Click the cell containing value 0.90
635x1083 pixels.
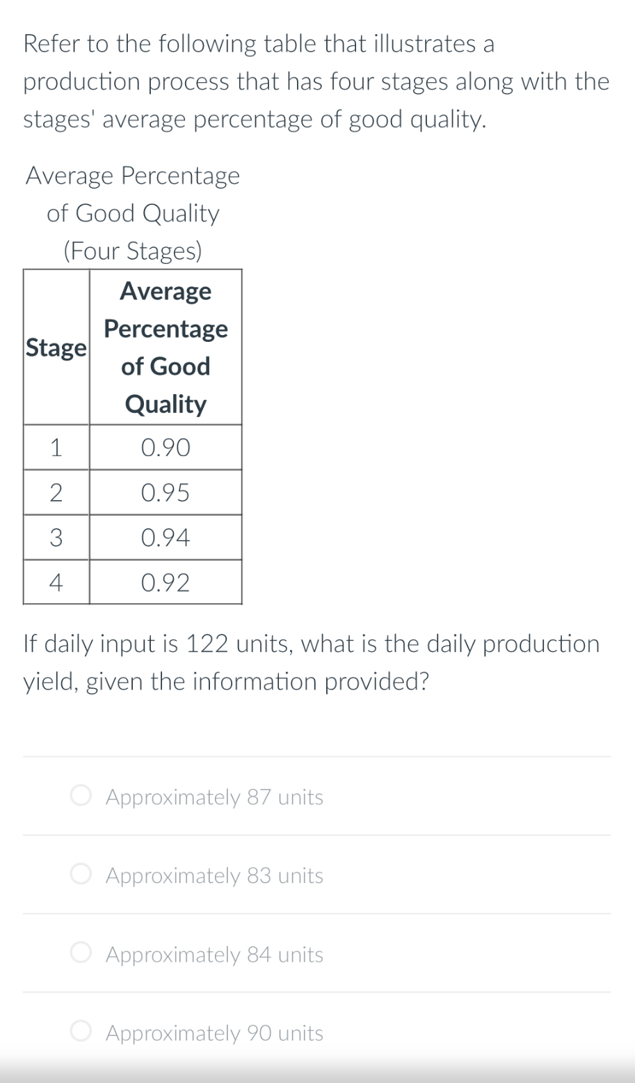(x=166, y=448)
